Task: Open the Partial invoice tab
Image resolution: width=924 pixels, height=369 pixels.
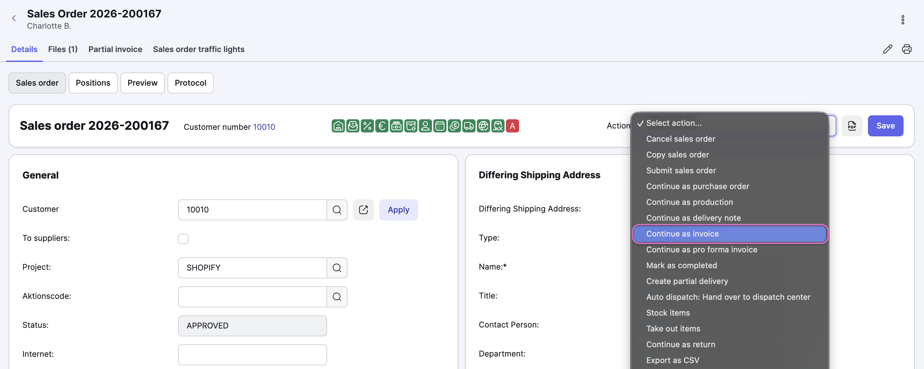Action: [115, 49]
